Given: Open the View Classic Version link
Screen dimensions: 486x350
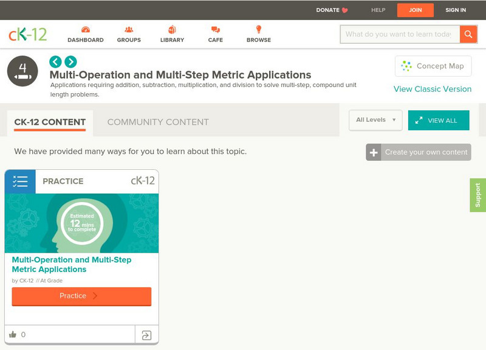Looking at the screenshot, I should tap(433, 89).
